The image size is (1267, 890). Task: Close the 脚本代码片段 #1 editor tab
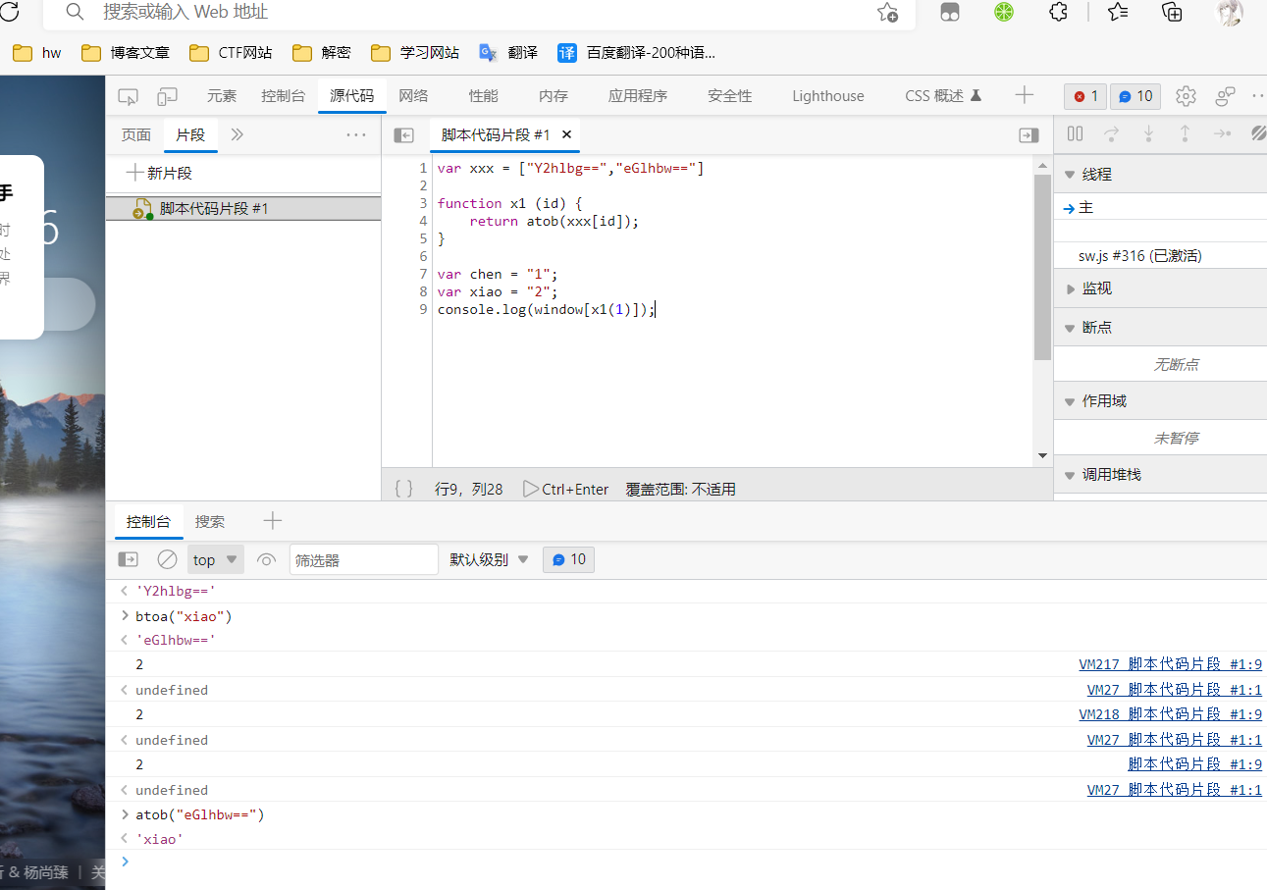(x=566, y=134)
